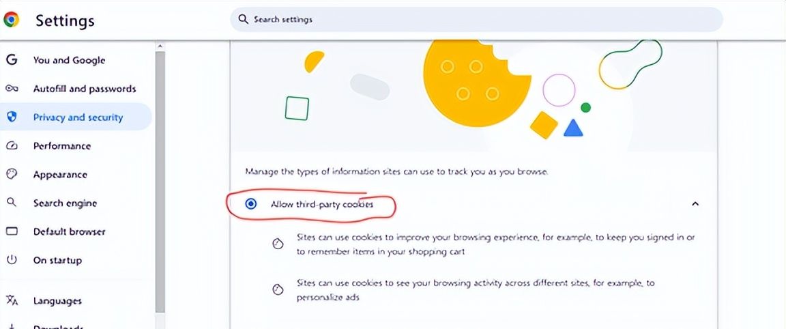
Task: Click the Languages translate icon
Action: point(12,300)
